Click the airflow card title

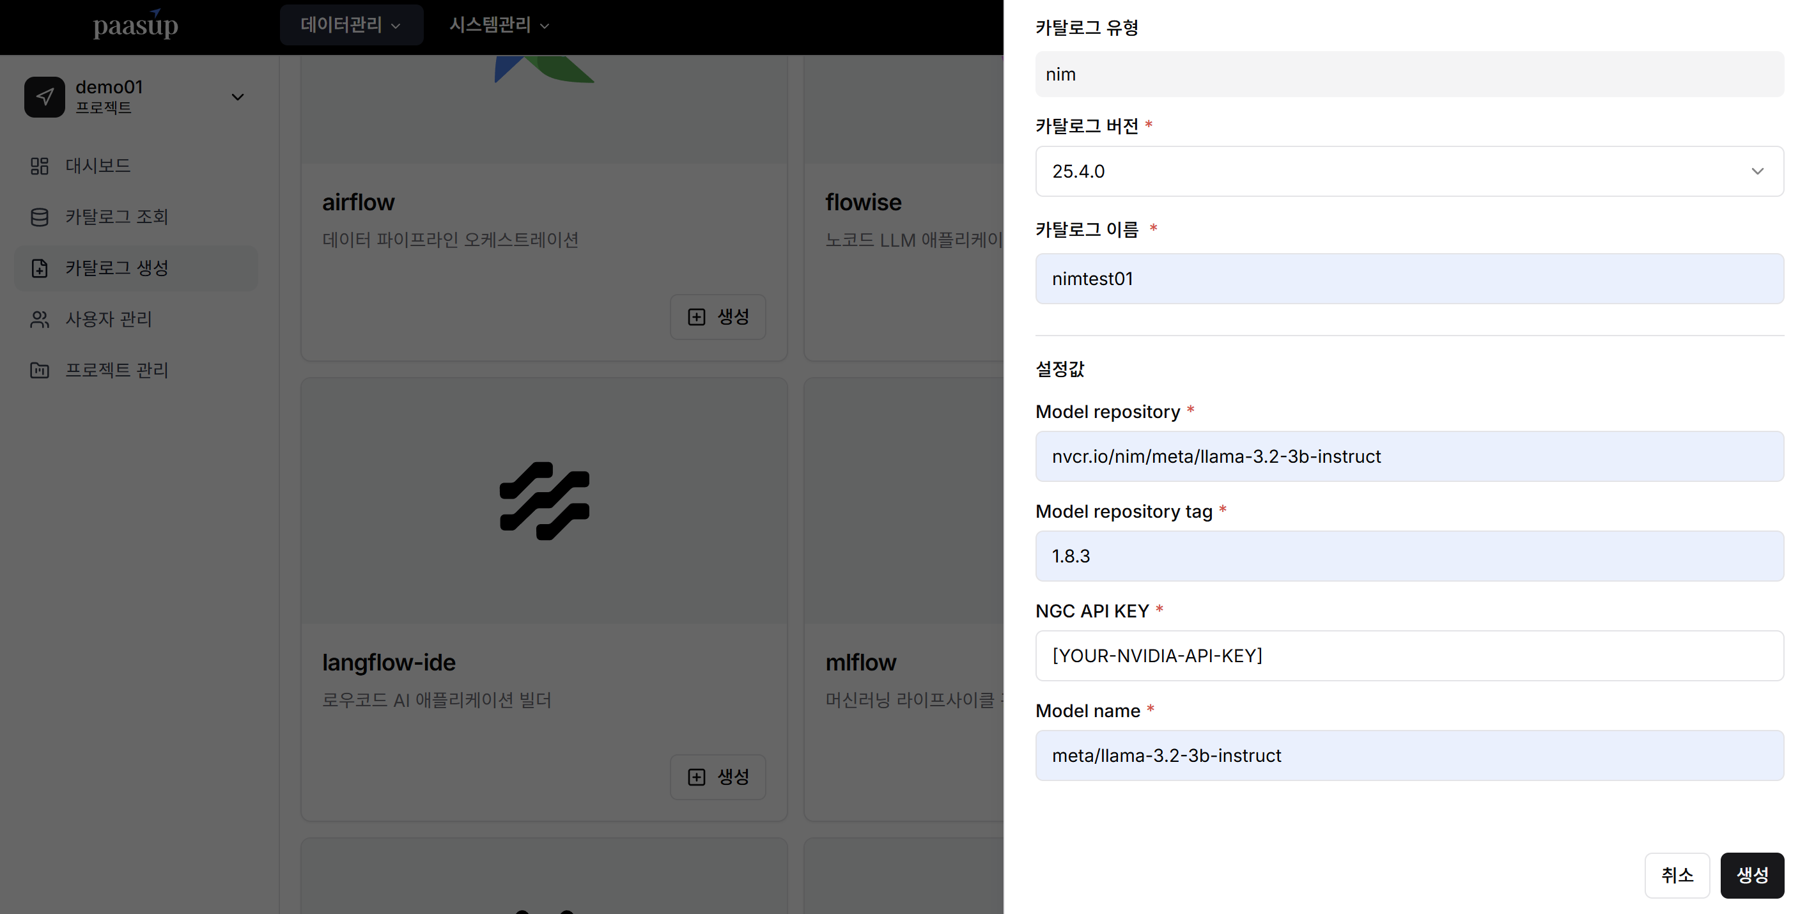(358, 203)
